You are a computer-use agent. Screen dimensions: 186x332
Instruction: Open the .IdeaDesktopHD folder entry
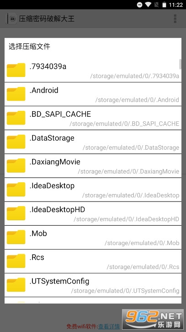tap(93, 214)
